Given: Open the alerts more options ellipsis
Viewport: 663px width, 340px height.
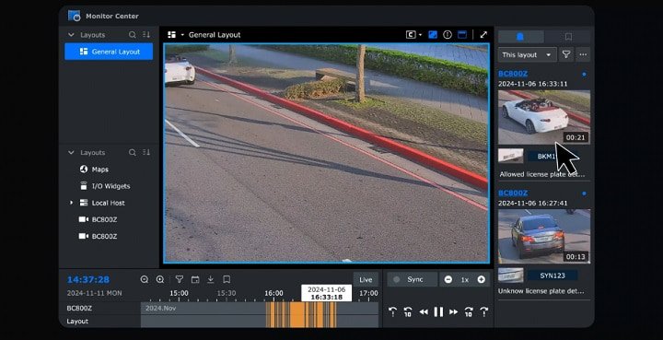Looking at the screenshot, I should (x=583, y=54).
